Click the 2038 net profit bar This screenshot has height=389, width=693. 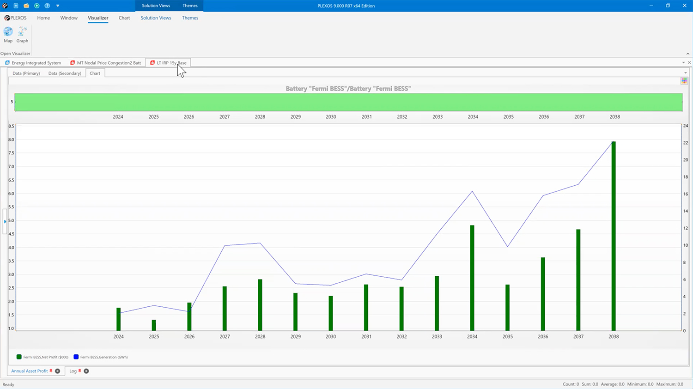click(614, 236)
